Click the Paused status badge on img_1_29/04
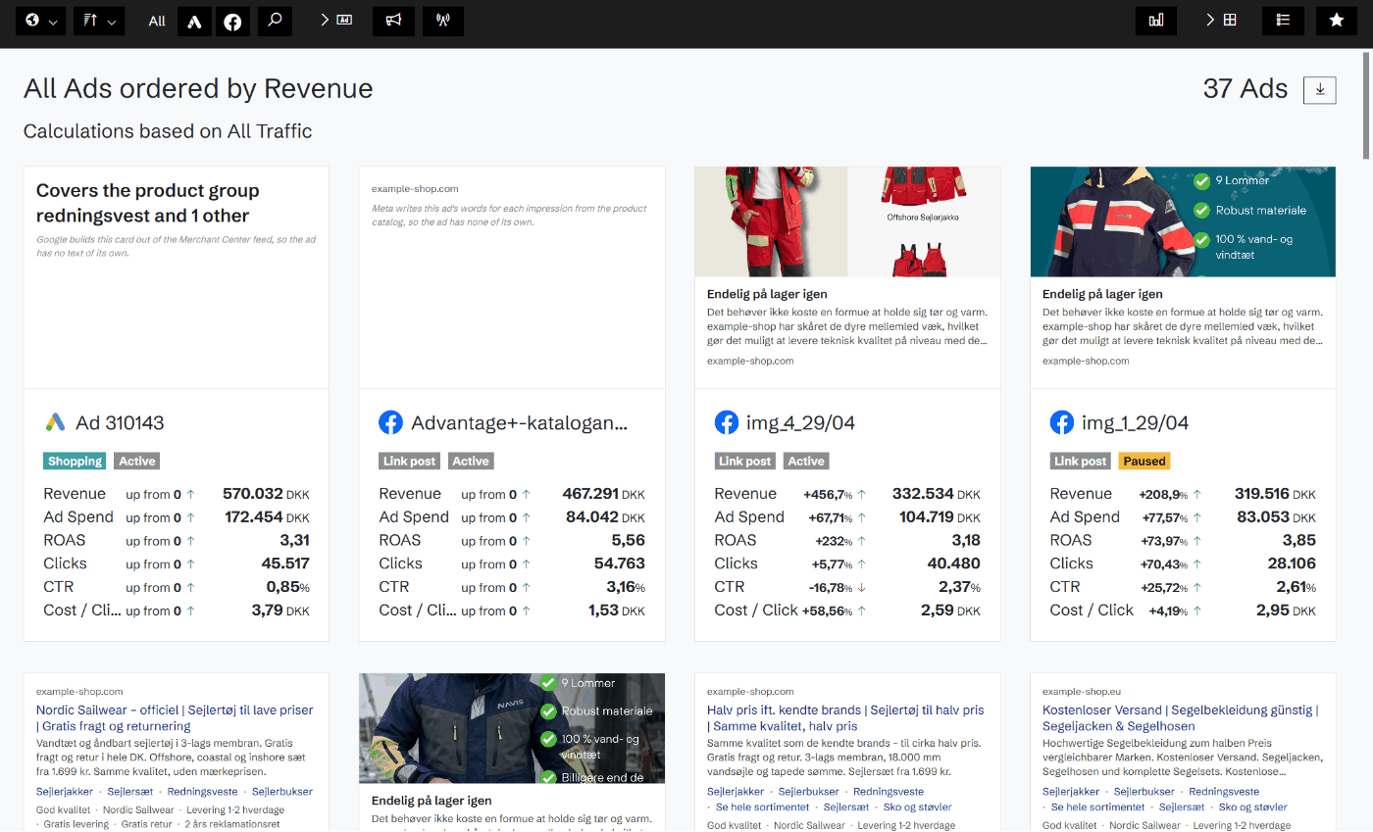 pyautogui.click(x=1144, y=461)
